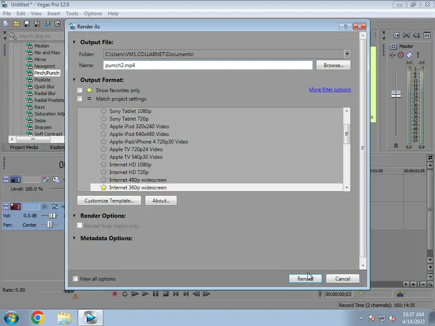Viewport: 435px width, 326px height.
Task: Select Apple TV 540p30 Video template
Action: (x=136, y=157)
